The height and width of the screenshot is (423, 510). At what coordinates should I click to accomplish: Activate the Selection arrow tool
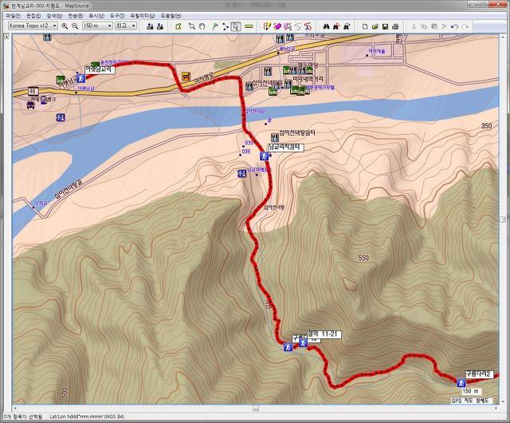coord(236,26)
